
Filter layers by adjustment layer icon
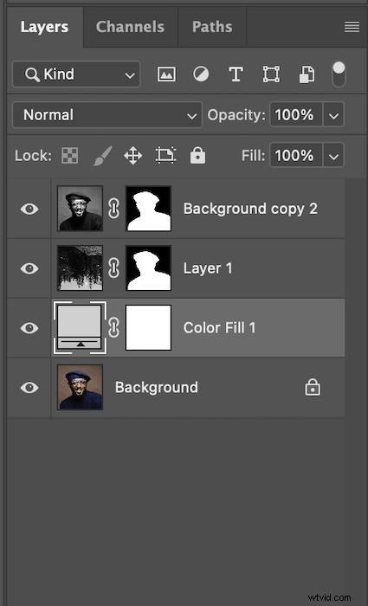pyautogui.click(x=201, y=74)
